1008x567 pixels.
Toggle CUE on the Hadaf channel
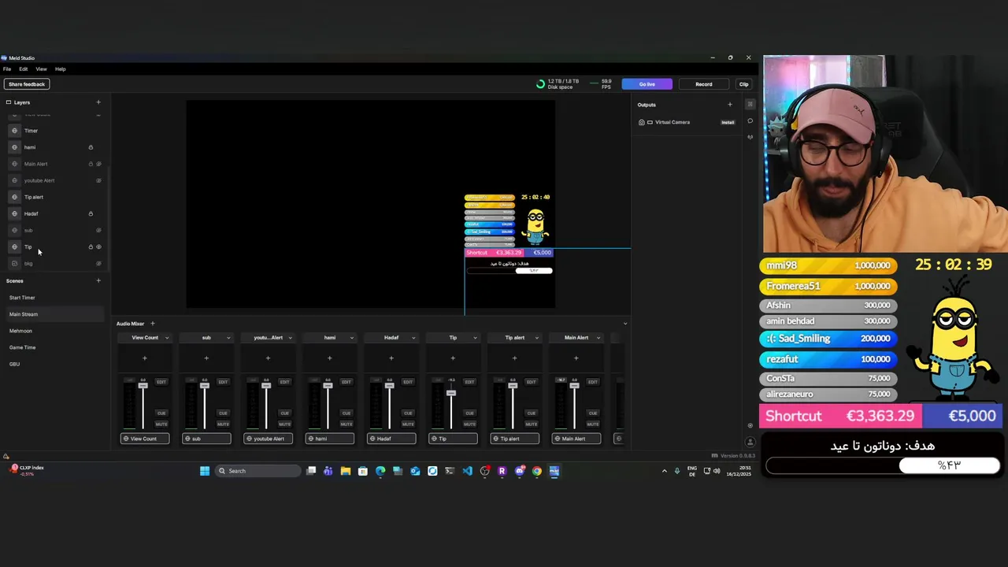[x=408, y=413]
